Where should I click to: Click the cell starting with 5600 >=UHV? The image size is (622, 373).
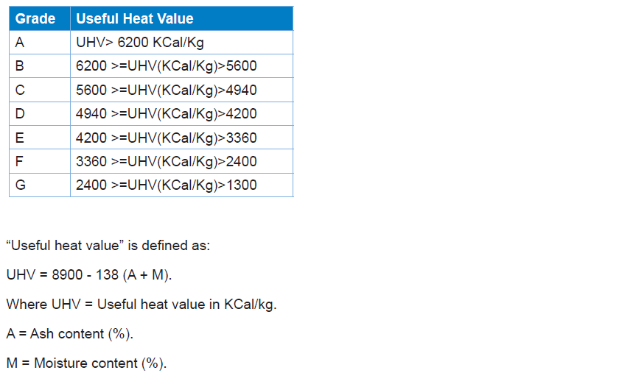click(167, 90)
